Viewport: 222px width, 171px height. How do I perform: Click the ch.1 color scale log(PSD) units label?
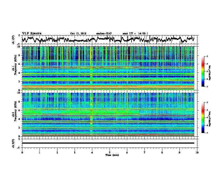(210, 73)
